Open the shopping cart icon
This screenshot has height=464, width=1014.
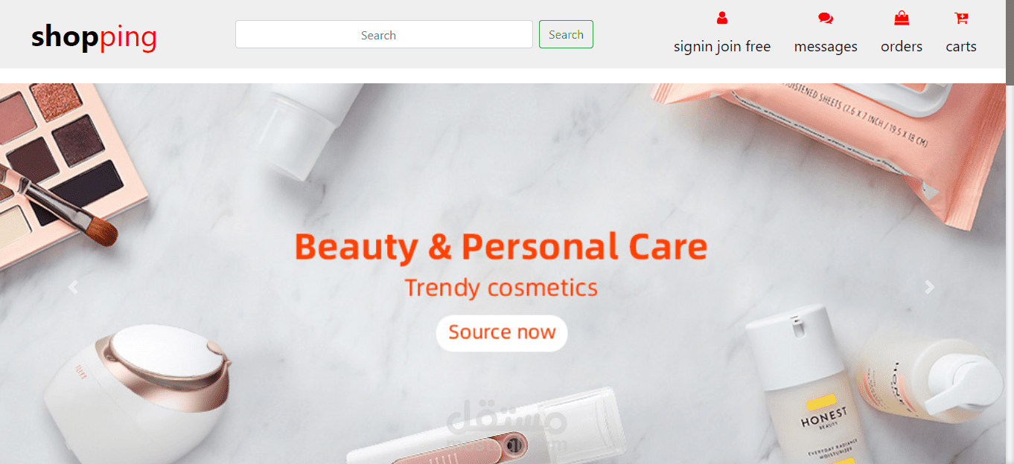point(961,18)
